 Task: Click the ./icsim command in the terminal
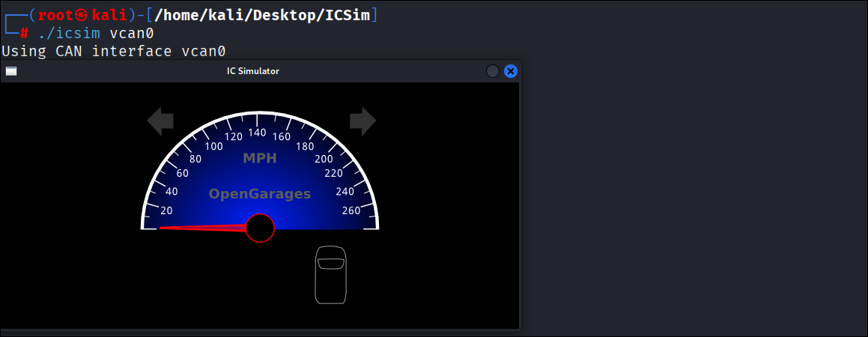(69, 33)
